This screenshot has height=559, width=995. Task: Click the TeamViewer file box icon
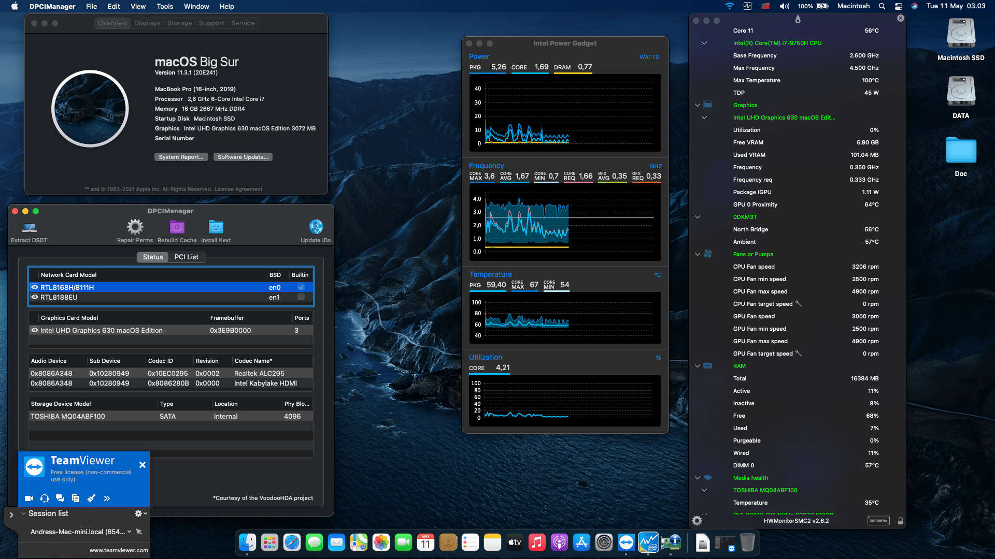tap(76, 498)
